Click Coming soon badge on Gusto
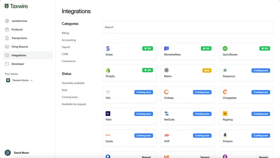Screen dimensions: 280x158 click(x=143, y=136)
